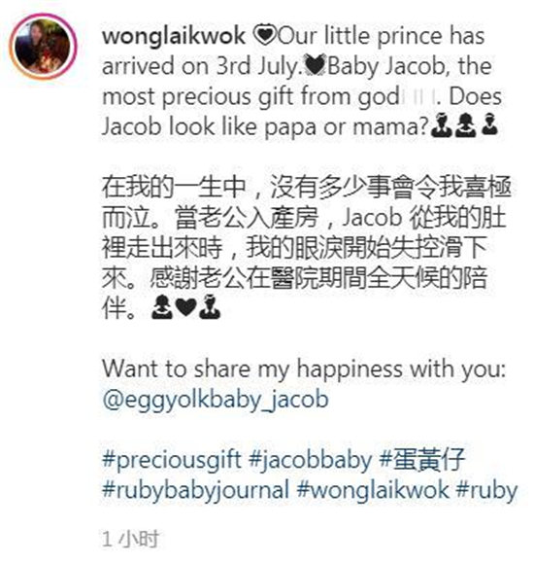Click the heart emoji between the two people after 伴

tap(186, 307)
